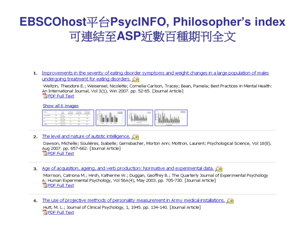Image resolution: width=305 pixels, height=229 pixels.
Task: Open the third bar chart thumbnail
Action: click(140, 118)
